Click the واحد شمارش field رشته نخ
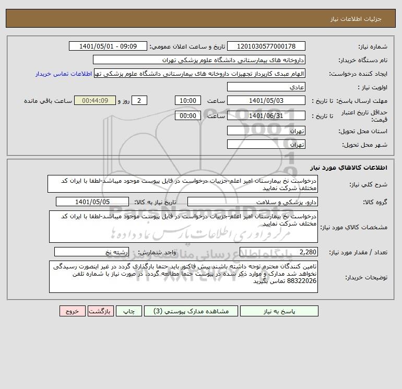 click(91, 252)
